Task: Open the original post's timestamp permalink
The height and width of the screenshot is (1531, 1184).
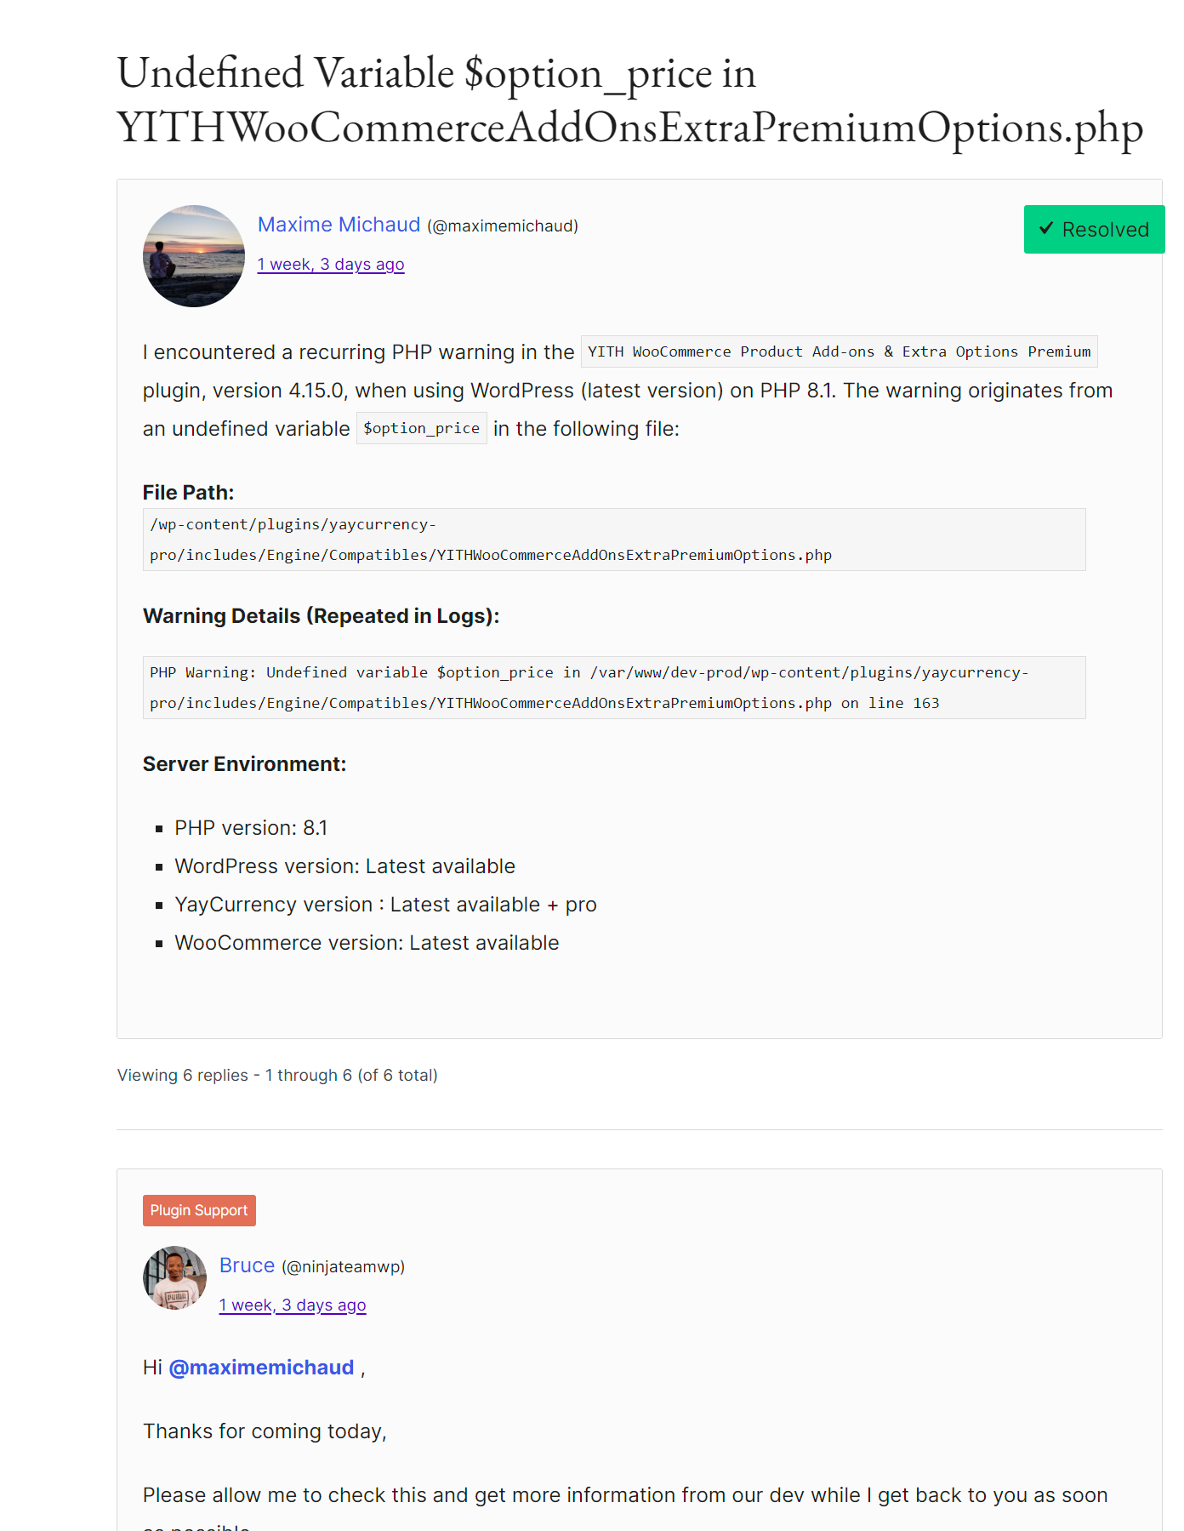Action: 331,265
